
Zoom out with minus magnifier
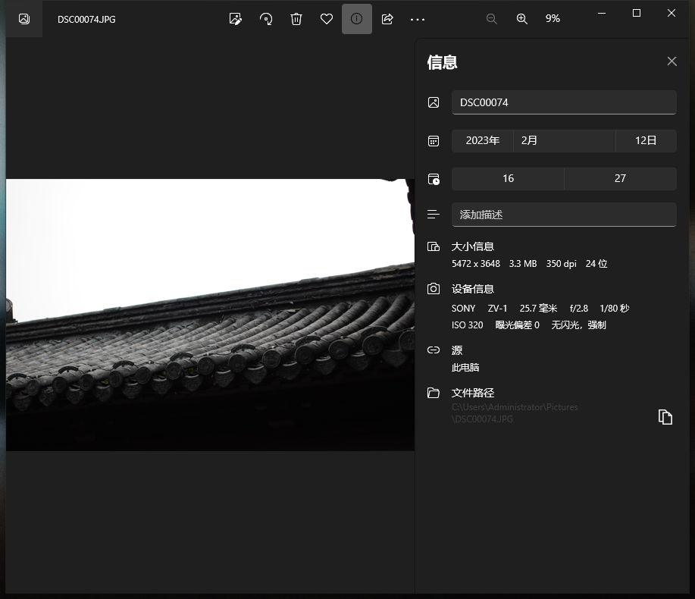point(492,19)
